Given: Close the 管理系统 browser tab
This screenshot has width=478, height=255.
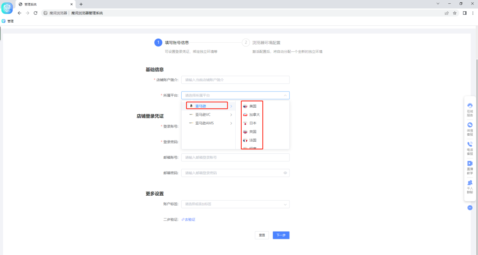Looking at the screenshot, I should pyautogui.click(x=72, y=4).
